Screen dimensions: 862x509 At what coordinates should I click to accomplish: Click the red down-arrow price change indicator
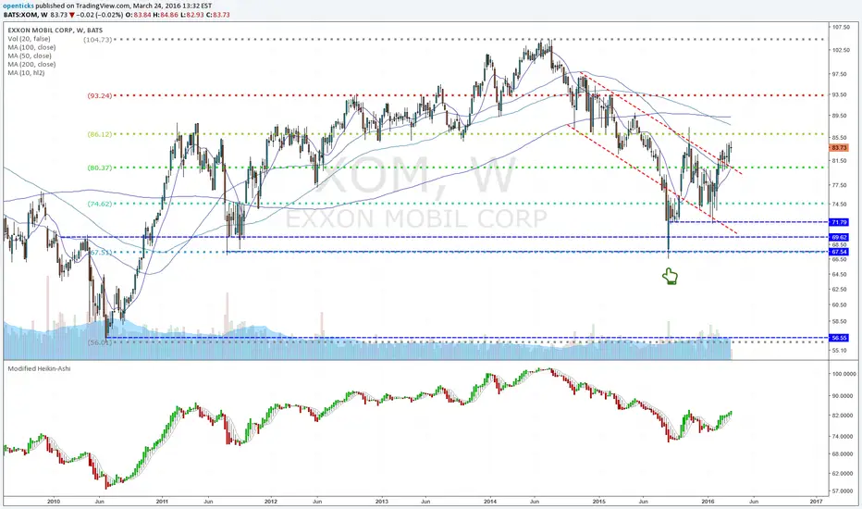[x=74, y=15]
